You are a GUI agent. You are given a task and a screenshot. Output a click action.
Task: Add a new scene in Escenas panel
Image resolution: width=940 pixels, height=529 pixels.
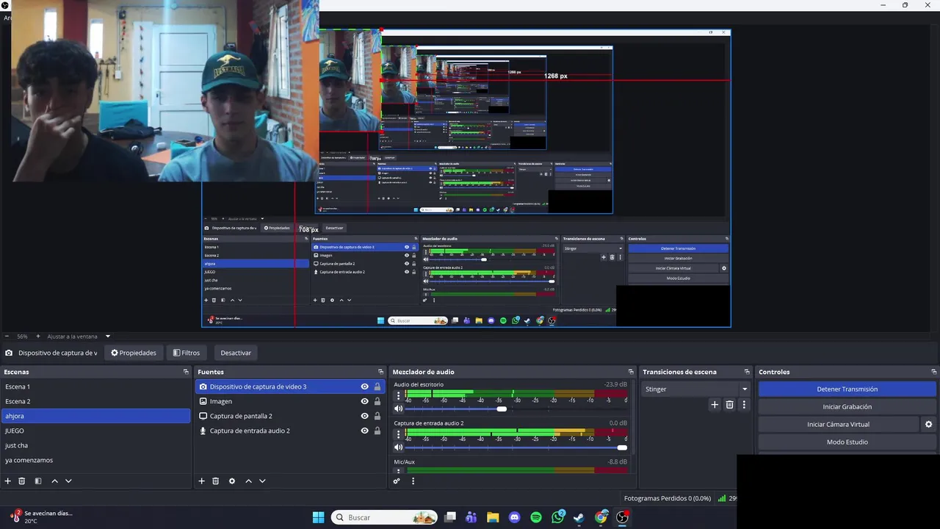[x=7, y=481]
